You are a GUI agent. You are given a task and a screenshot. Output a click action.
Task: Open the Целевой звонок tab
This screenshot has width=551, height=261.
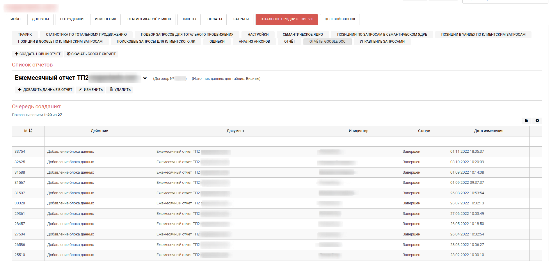(340, 19)
